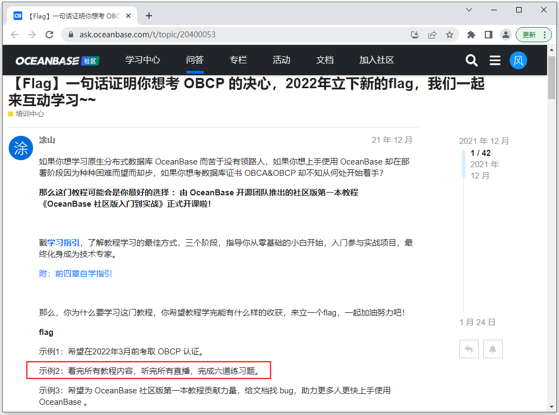
Task: Click the address bar URL
Action: [x=147, y=35]
